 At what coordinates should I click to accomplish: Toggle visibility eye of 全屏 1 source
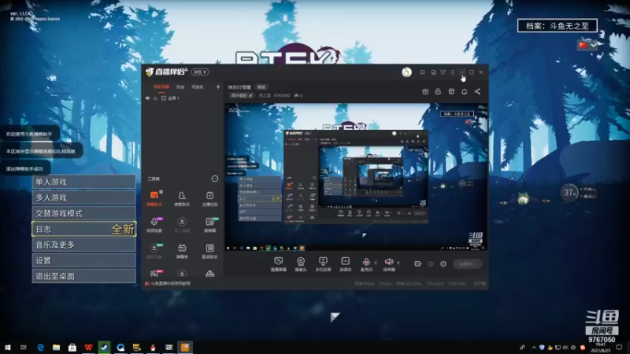(147, 98)
